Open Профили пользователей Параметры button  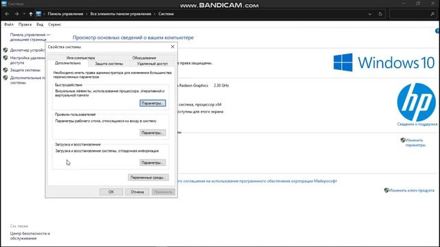click(153, 132)
